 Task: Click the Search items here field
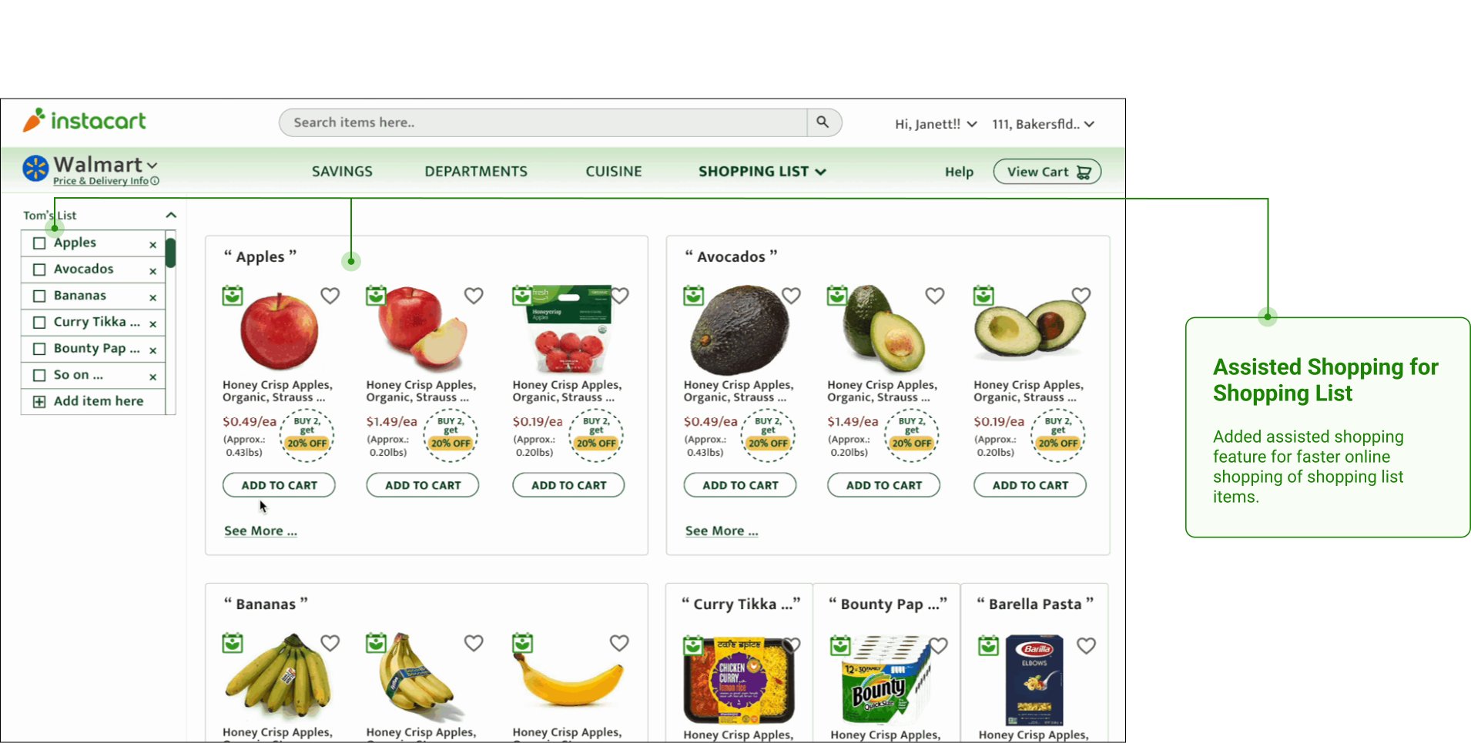(x=543, y=122)
